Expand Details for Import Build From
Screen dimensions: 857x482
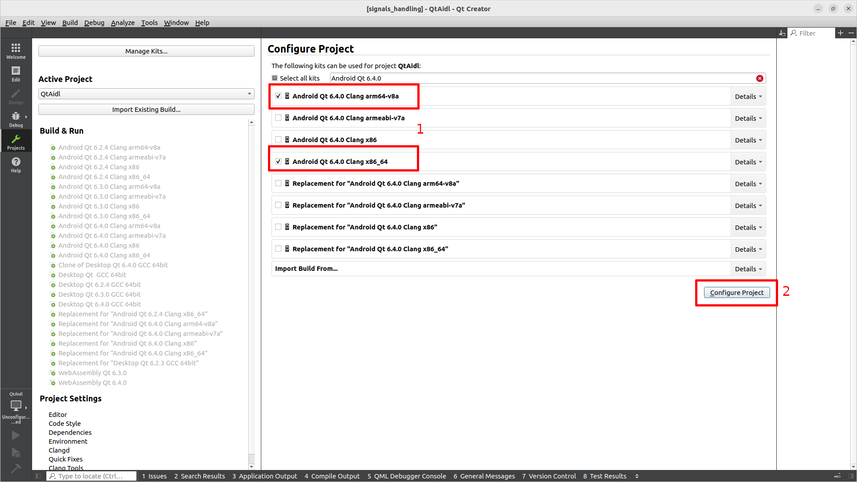click(748, 269)
